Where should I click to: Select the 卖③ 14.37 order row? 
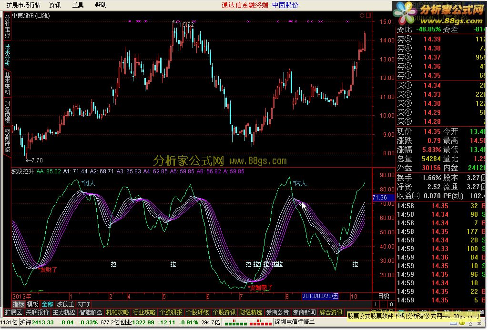tap(441, 57)
